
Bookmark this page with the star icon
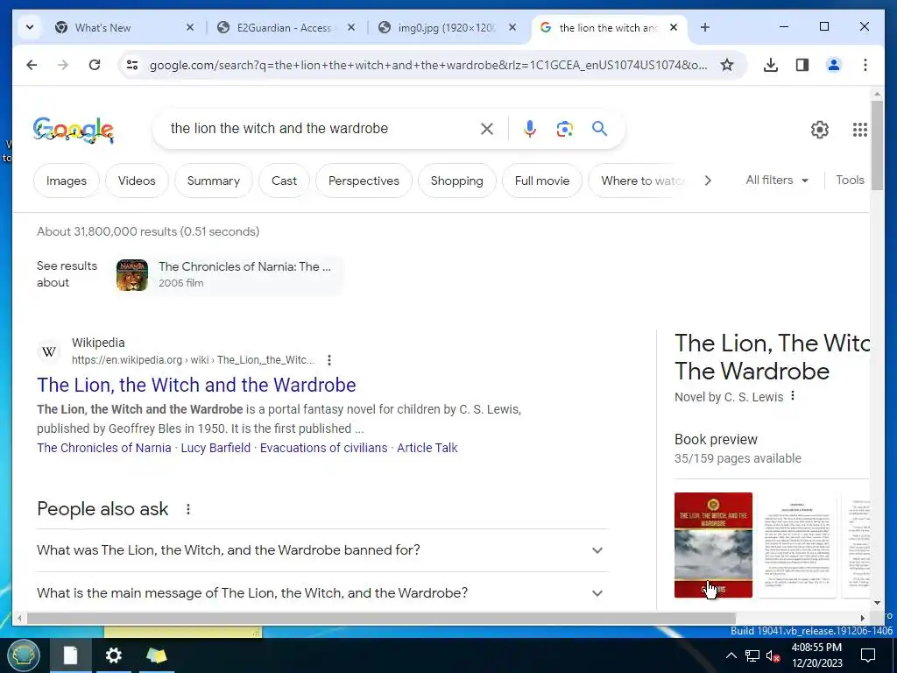(726, 65)
